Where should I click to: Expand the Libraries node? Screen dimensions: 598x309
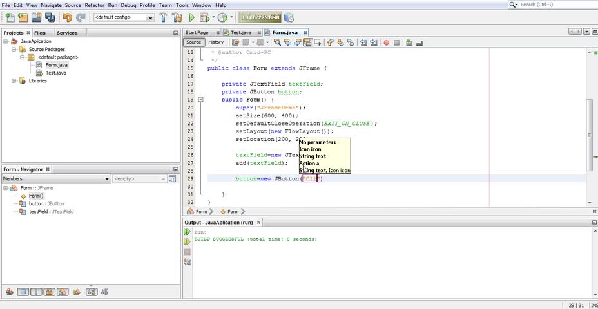pos(14,80)
